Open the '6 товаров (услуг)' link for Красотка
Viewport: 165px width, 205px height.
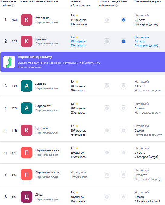pos(147,46)
